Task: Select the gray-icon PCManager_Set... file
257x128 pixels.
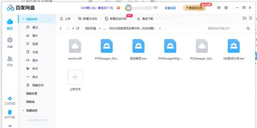Action: [x=202, y=50]
